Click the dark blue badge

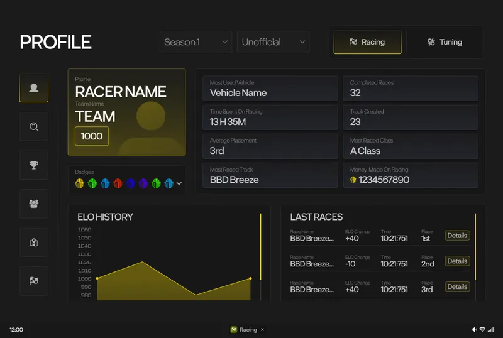coord(131,183)
